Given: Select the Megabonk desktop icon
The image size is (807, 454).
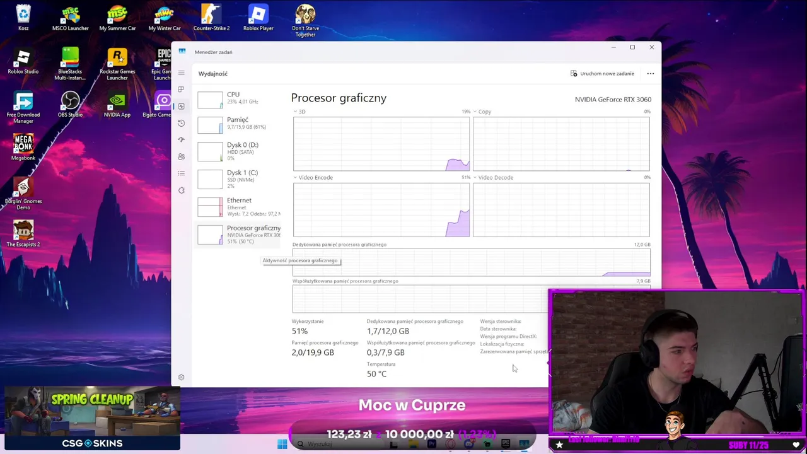Looking at the screenshot, I should coord(23,148).
